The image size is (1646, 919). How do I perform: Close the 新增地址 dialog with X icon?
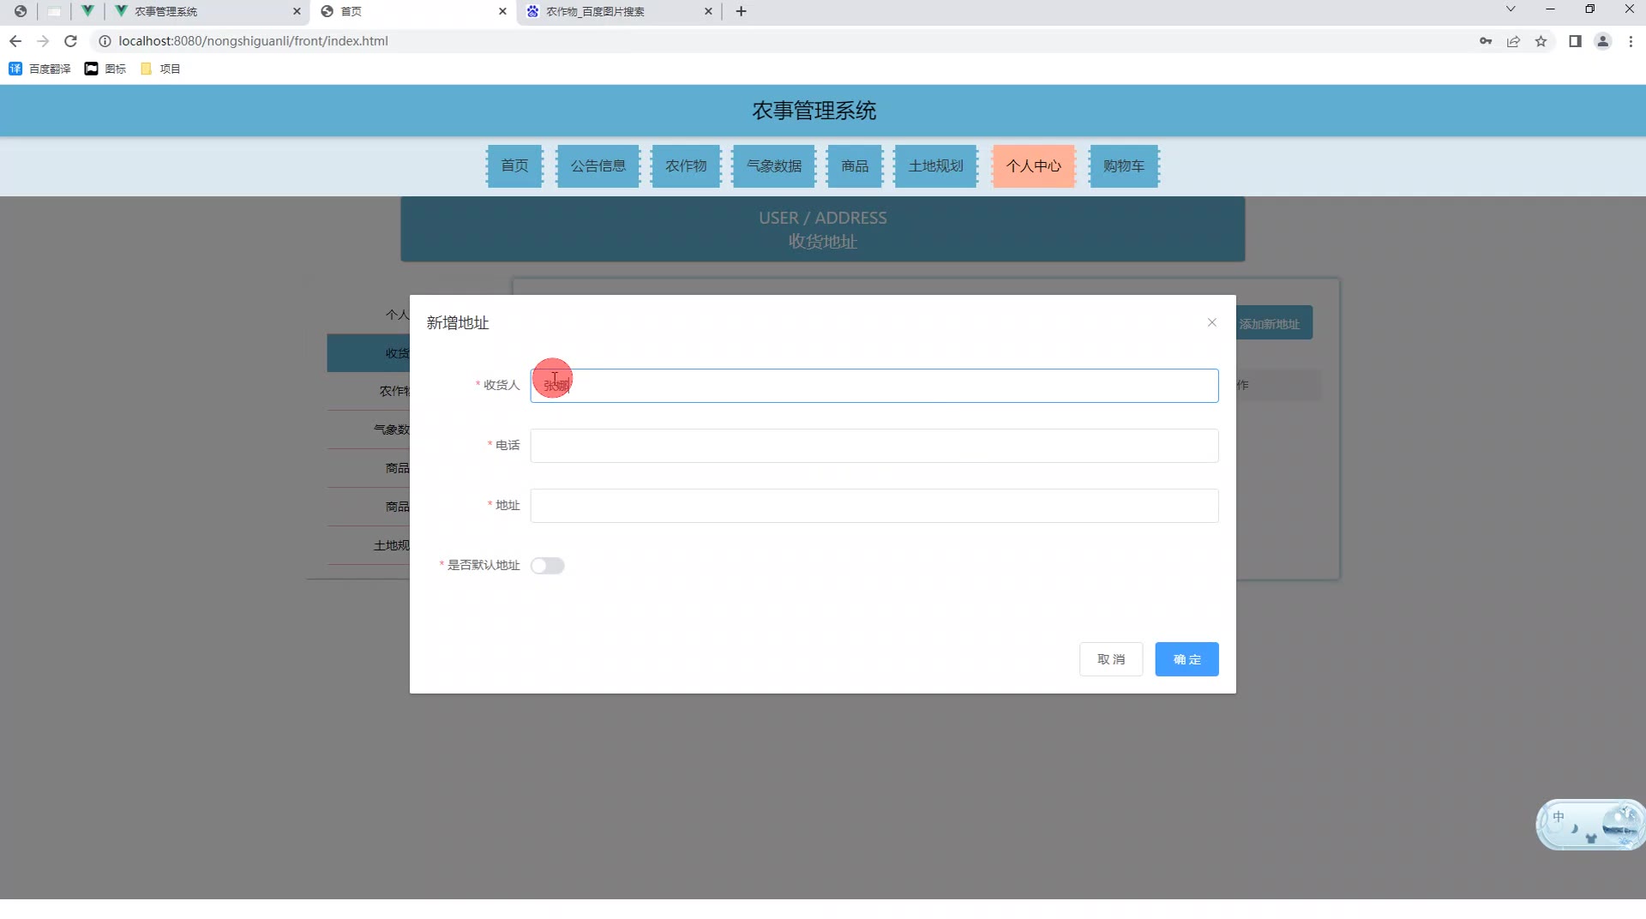(x=1211, y=322)
